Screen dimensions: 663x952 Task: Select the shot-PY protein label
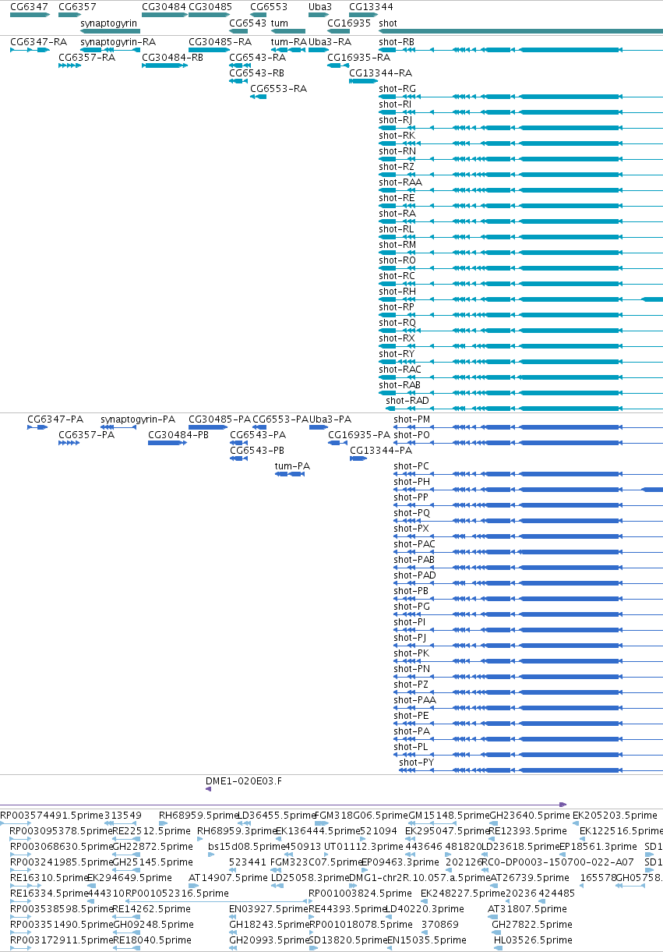click(417, 763)
